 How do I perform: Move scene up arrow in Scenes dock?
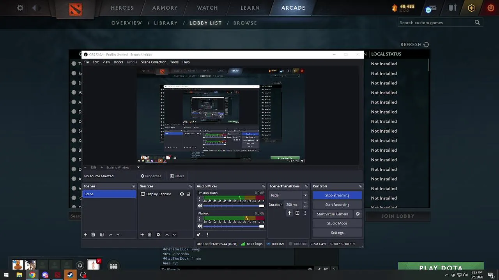(x=111, y=234)
